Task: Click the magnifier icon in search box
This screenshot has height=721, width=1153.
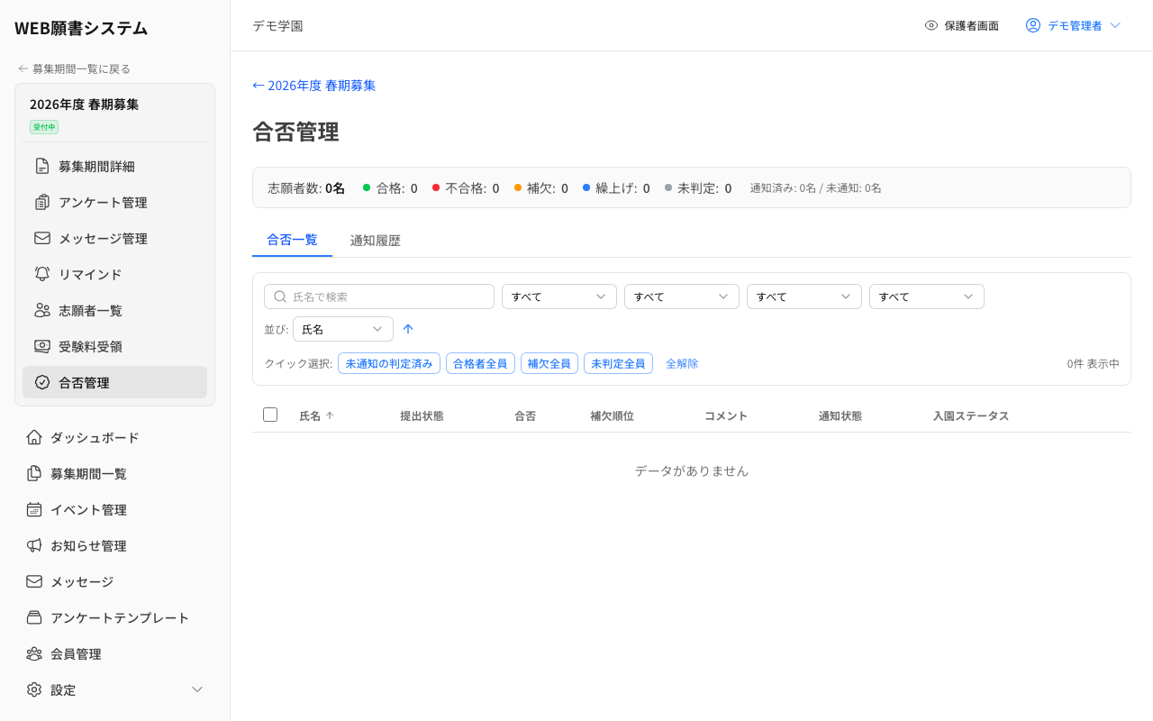Action: [280, 297]
